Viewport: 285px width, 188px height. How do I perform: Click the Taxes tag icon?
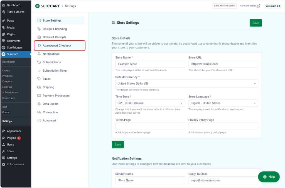click(x=39, y=79)
